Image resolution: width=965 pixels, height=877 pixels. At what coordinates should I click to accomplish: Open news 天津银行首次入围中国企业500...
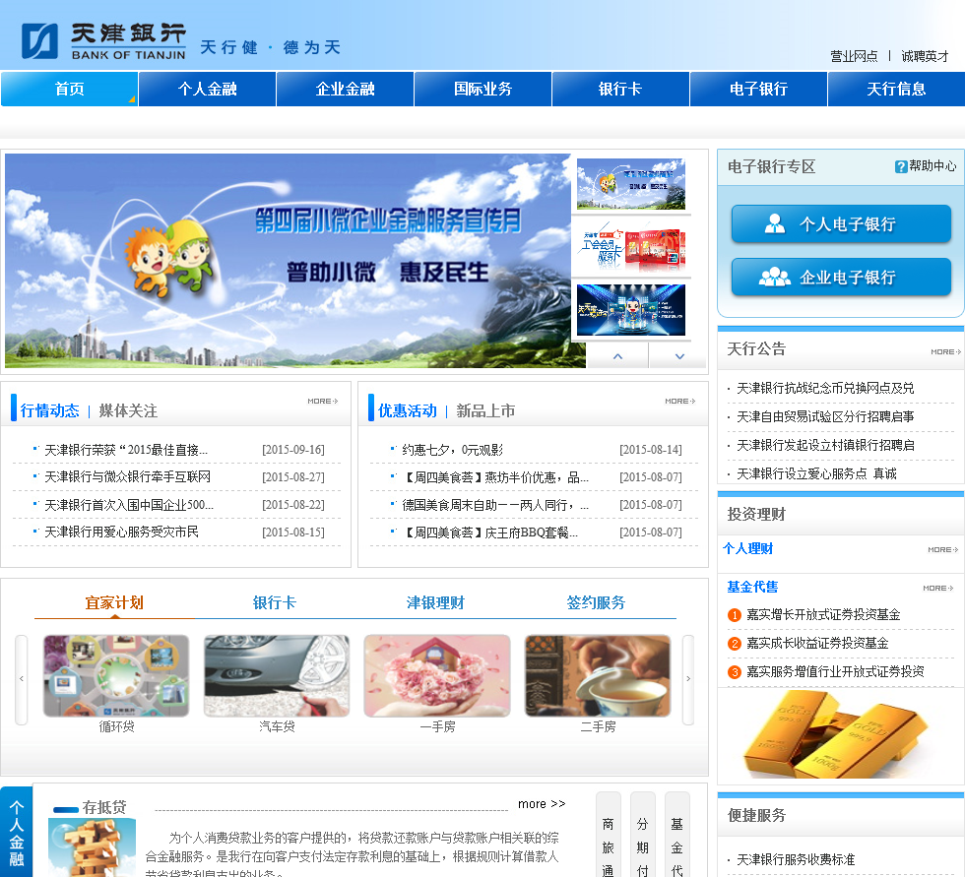[x=129, y=505]
